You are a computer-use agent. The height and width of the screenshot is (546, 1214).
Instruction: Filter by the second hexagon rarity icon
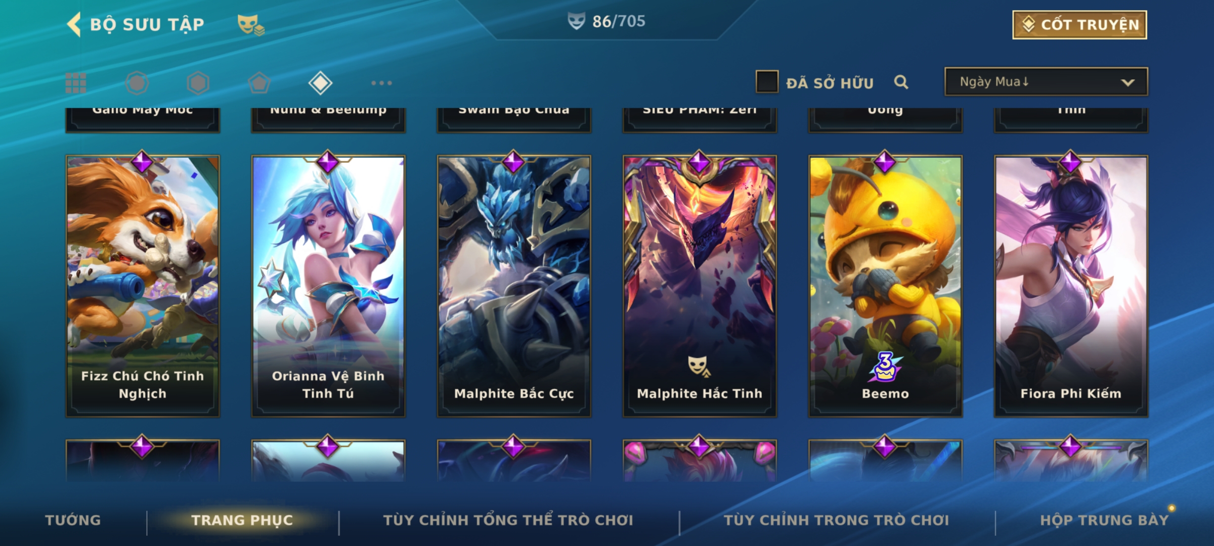click(198, 83)
